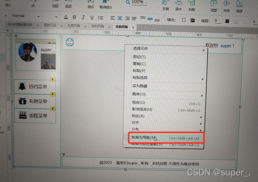Viewport: 258px width, 182px height.
Task: Align text right
Action: click(x=127, y=18)
